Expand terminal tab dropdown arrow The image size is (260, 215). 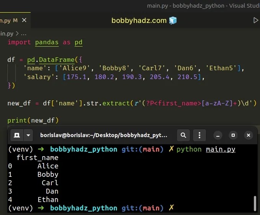[x=28, y=135]
